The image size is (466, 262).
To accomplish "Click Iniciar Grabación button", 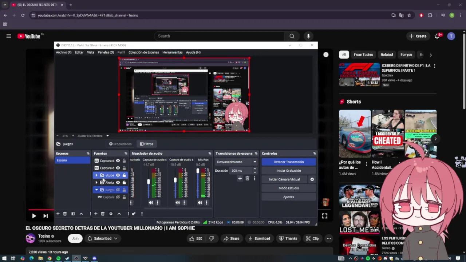I will 288,171.
